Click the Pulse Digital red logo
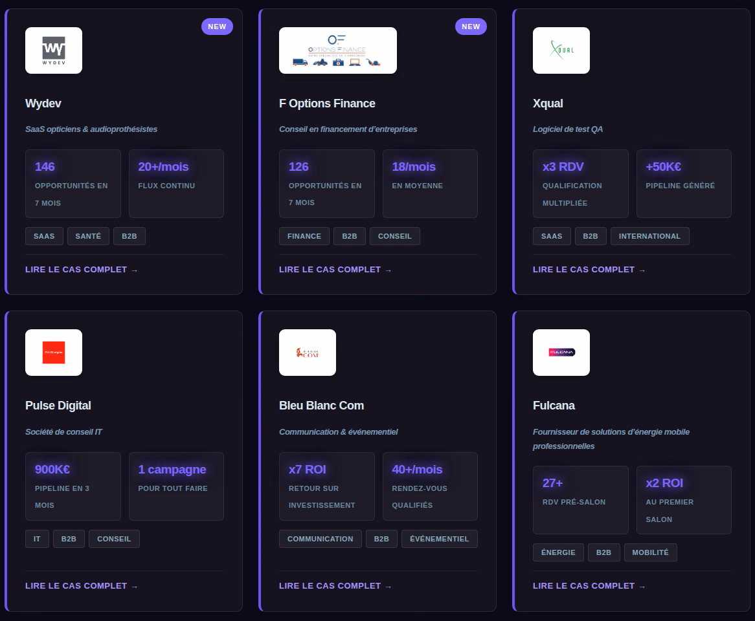The image size is (755, 621). pyautogui.click(x=54, y=353)
